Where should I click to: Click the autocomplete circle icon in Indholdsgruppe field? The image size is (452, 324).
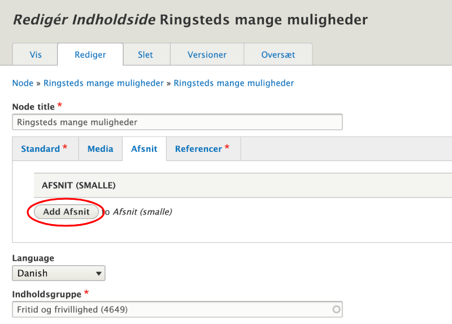click(337, 309)
